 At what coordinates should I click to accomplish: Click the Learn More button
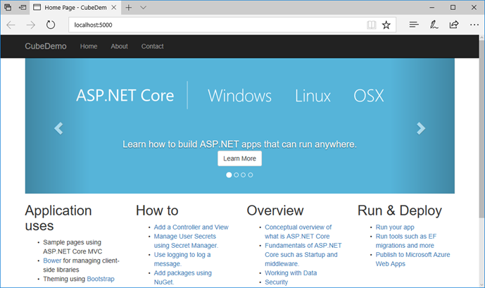(239, 158)
